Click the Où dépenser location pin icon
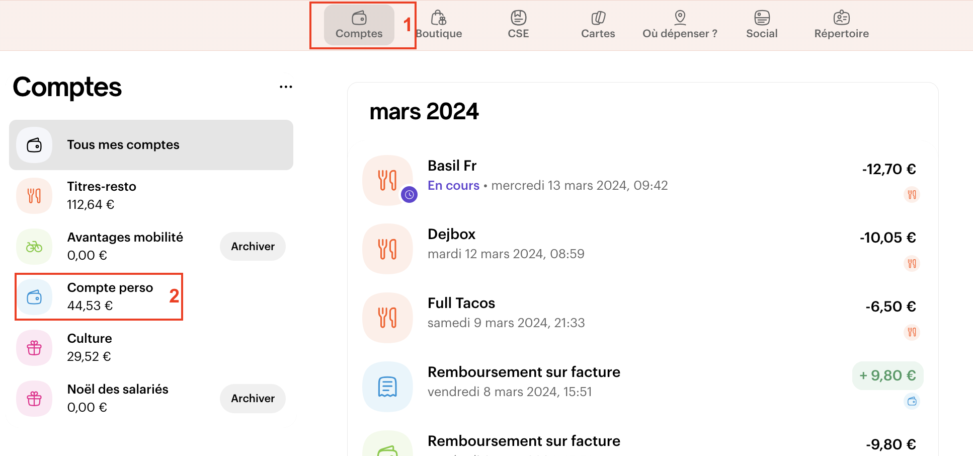 [680, 18]
